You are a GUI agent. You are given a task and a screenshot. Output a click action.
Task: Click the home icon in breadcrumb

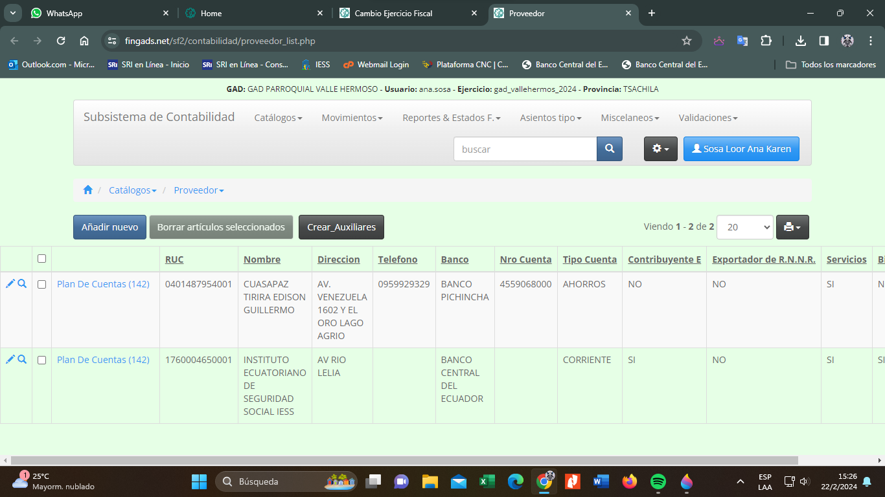88,190
